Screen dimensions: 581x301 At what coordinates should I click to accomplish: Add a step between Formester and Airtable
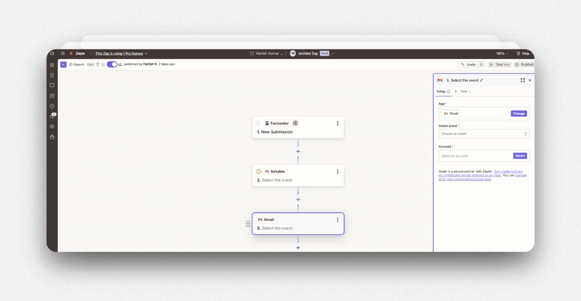pos(298,151)
